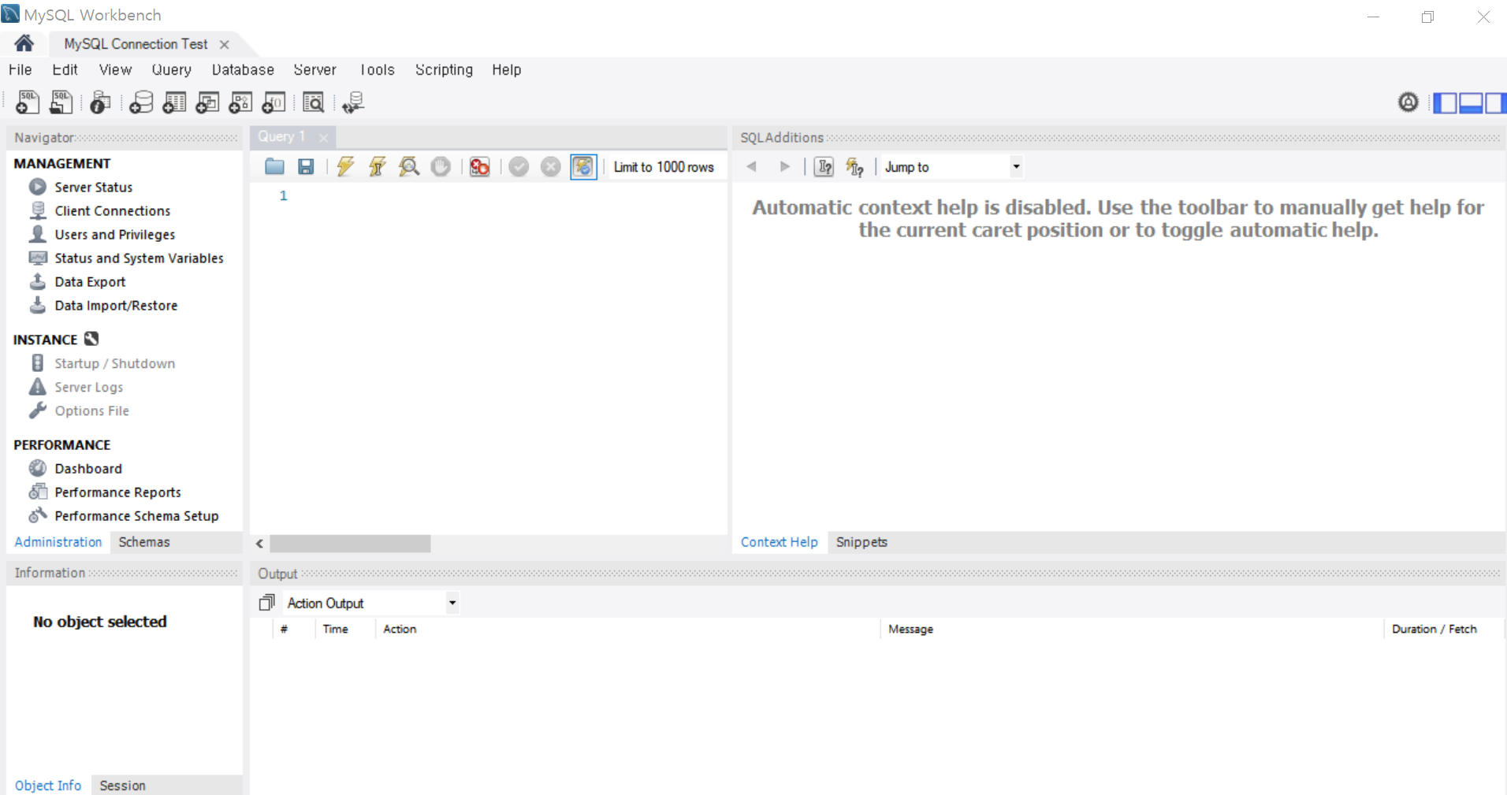
Task: Create a new function icon
Action: point(273,102)
